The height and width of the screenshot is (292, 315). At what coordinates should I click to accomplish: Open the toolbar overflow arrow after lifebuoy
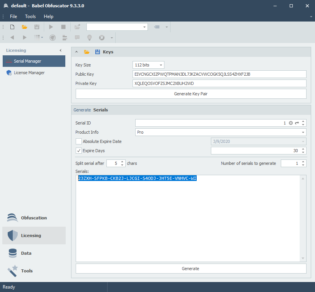(x=112, y=38)
